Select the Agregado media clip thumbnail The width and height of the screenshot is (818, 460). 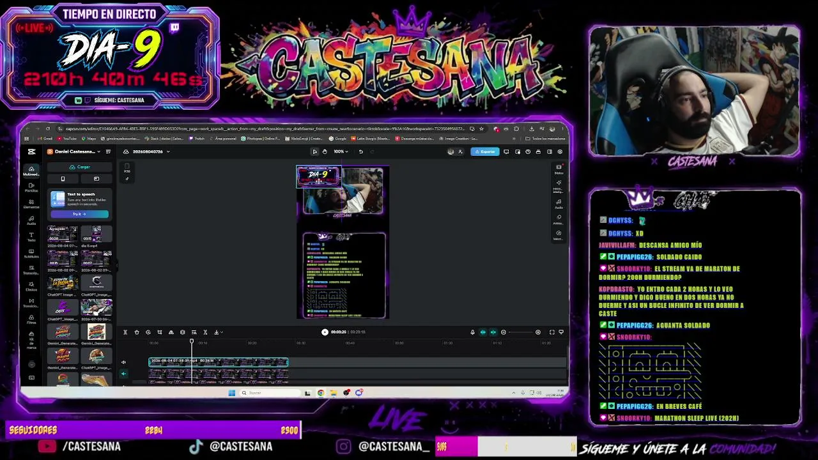click(63, 234)
